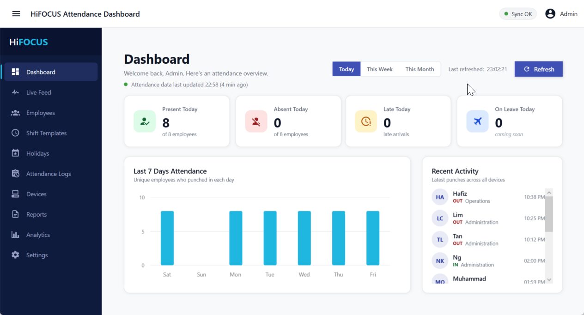This screenshot has width=584, height=315.
Task: Go to Employees page
Action: 51,113
